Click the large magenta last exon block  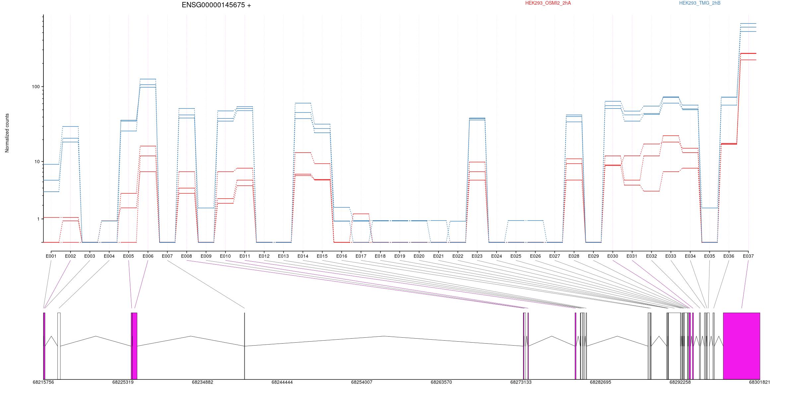741,346
